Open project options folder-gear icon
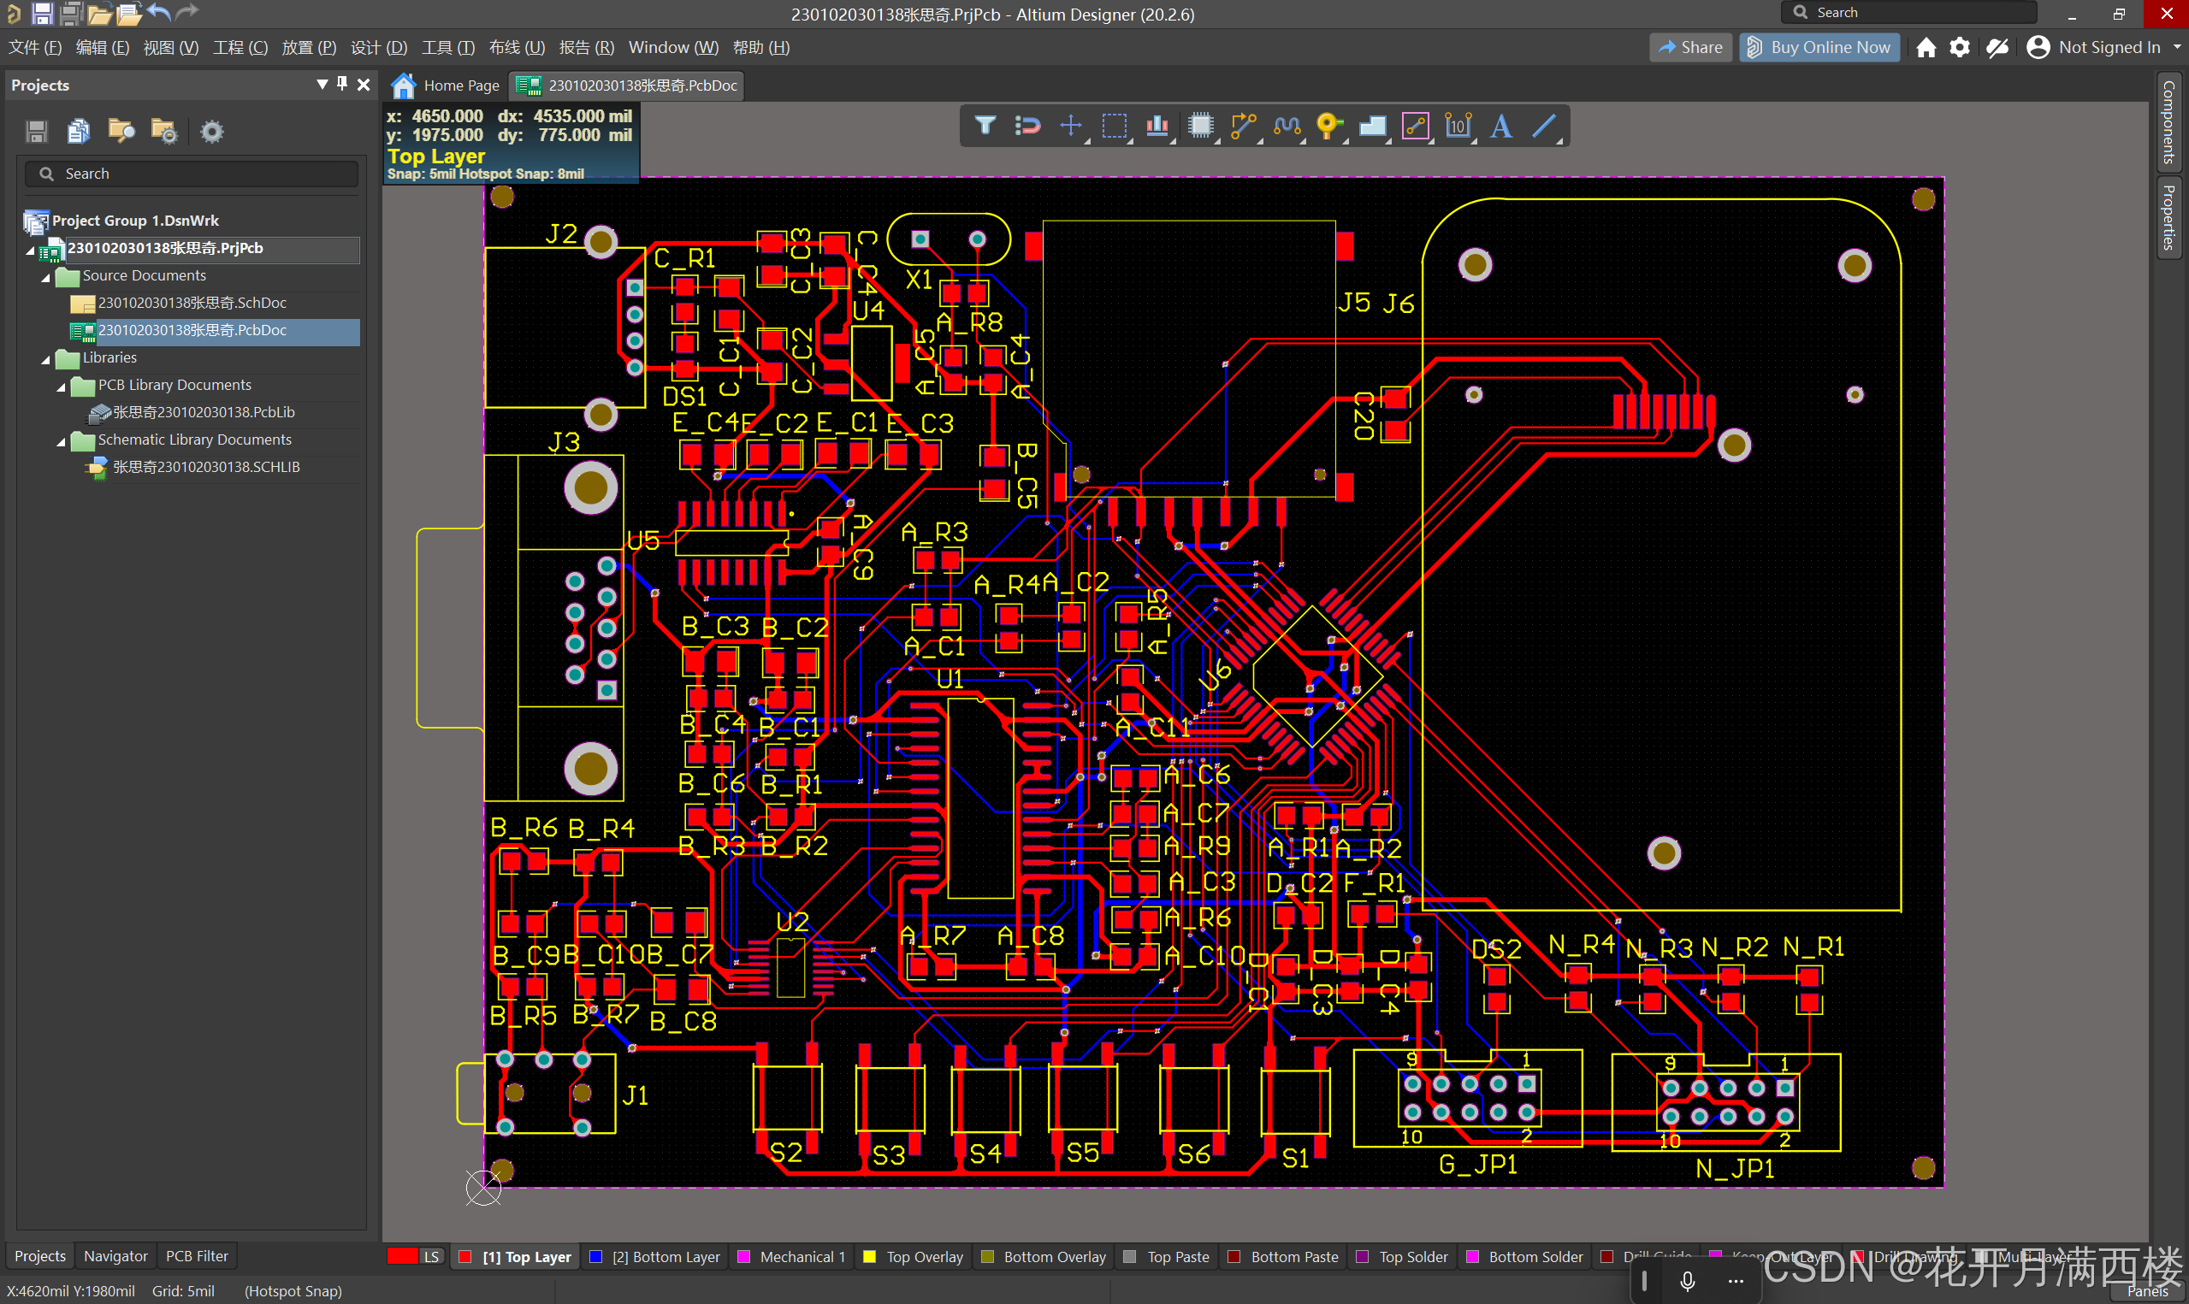 [x=163, y=132]
